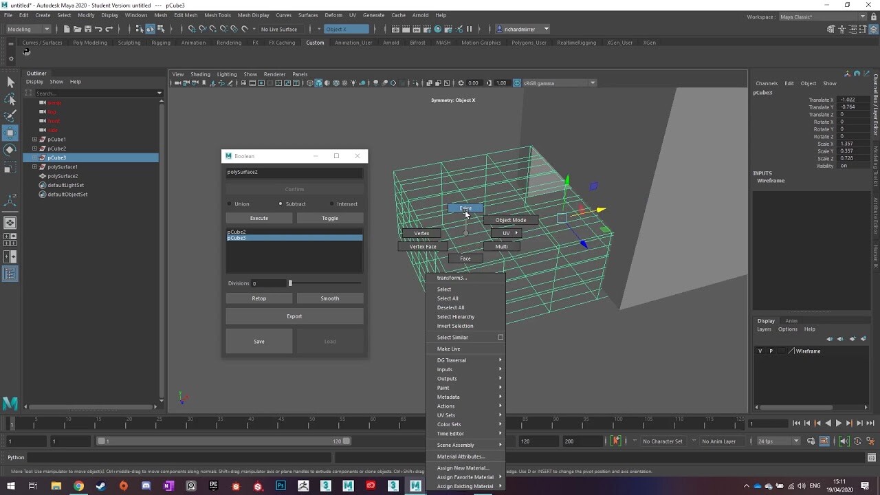
Task: Click the Divisions slider handle
Action: (x=290, y=283)
